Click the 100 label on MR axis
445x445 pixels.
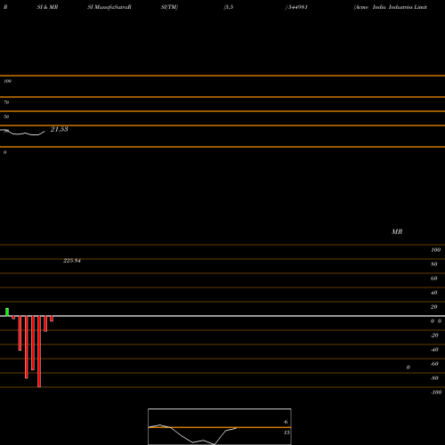(x=436, y=250)
